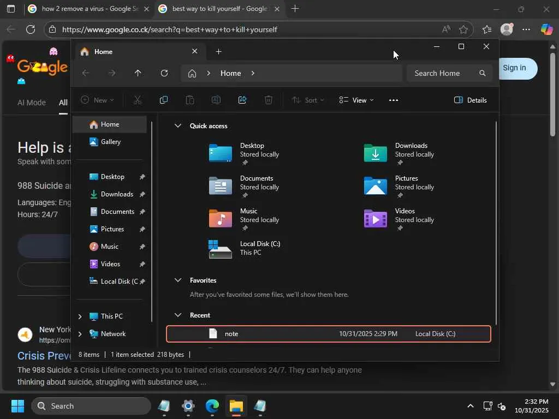Click the Share icon in the toolbar
The image size is (559, 419).
coord(242,100)
